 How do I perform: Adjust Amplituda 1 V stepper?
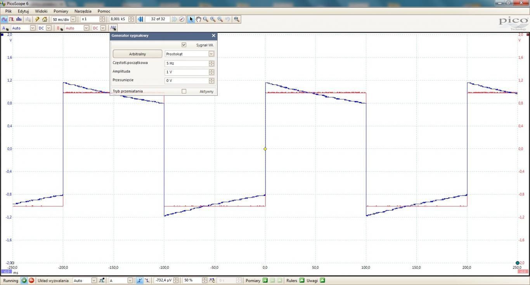(211, 72)
